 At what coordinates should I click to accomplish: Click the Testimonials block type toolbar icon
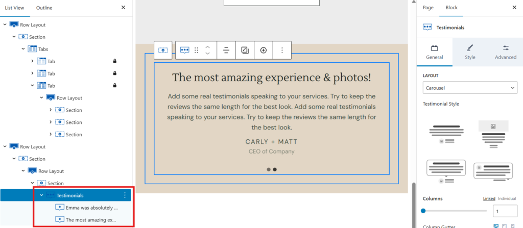pos(184,50)
